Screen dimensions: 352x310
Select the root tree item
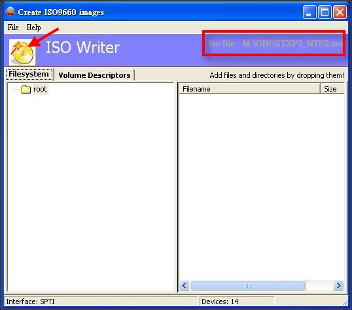point(40,89)
